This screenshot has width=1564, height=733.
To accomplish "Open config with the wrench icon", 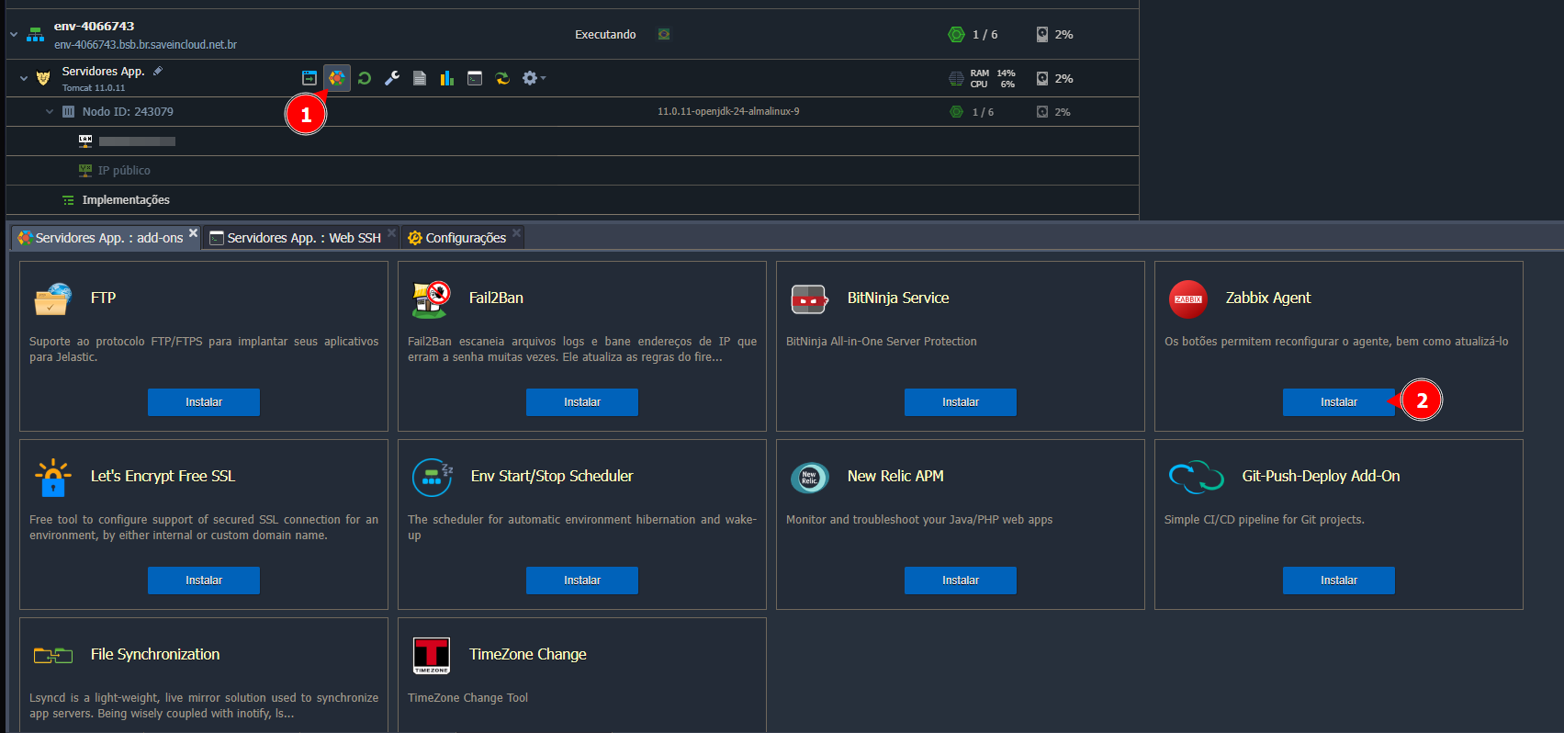I will pyautogui.click(x=392, y=78).
